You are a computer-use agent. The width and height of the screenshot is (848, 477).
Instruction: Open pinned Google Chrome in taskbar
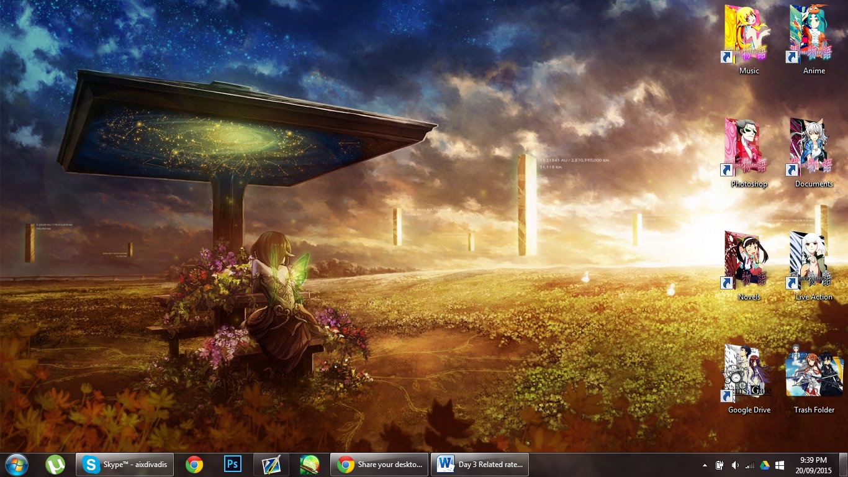pyautogui.click(x=194, y=465)
